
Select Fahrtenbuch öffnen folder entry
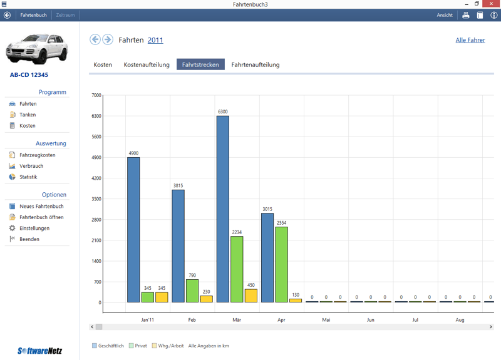pyautogui.click(x=41, y=217)
